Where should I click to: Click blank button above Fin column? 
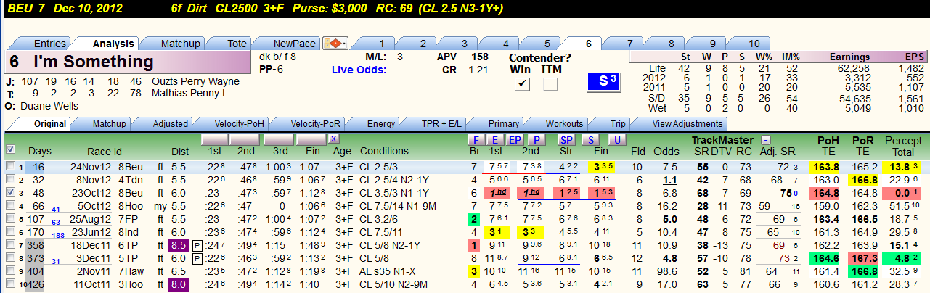[x=311, y=139]
